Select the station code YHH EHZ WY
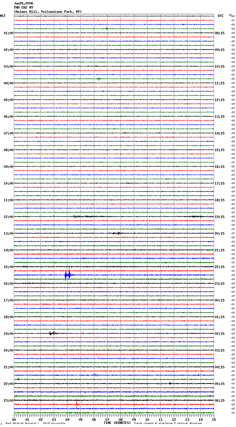Image resolution: width=236 pixels, height=427 pixels. tap(24, 8)
